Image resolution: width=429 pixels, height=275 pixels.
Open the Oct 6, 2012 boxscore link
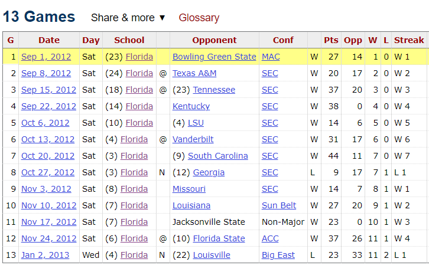[46, 123]
